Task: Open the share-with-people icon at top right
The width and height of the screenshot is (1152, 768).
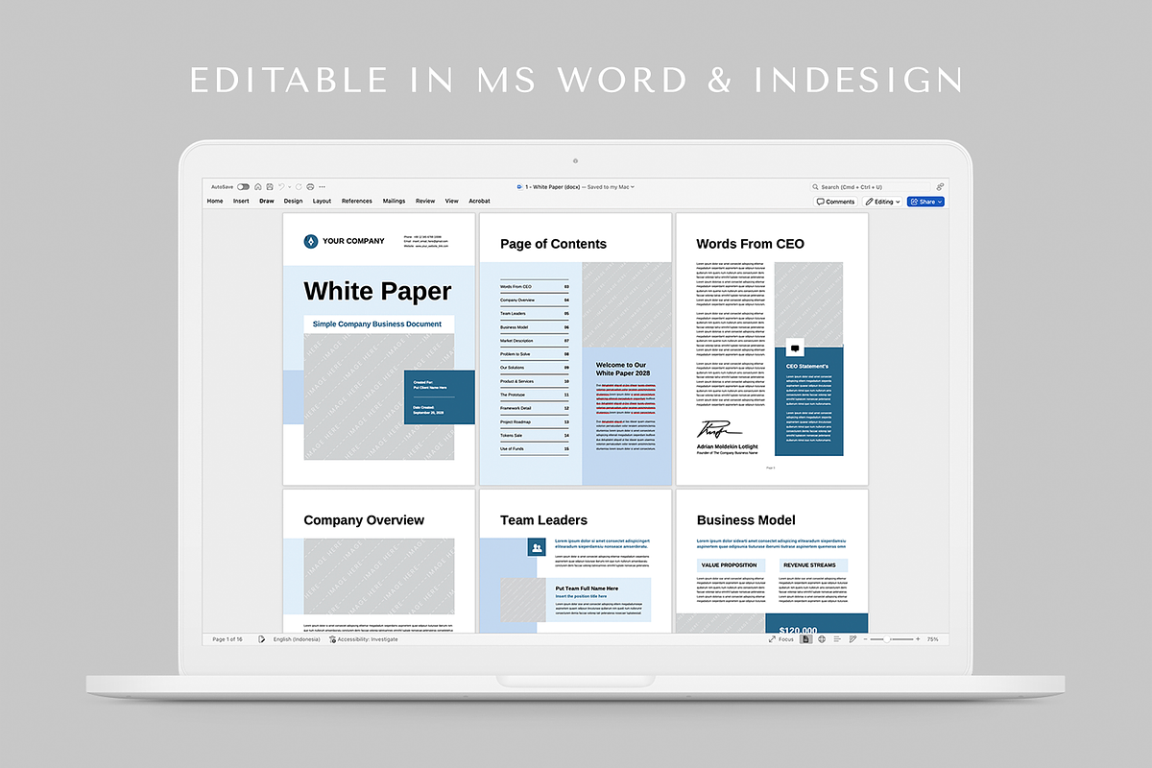Action: 940,187
